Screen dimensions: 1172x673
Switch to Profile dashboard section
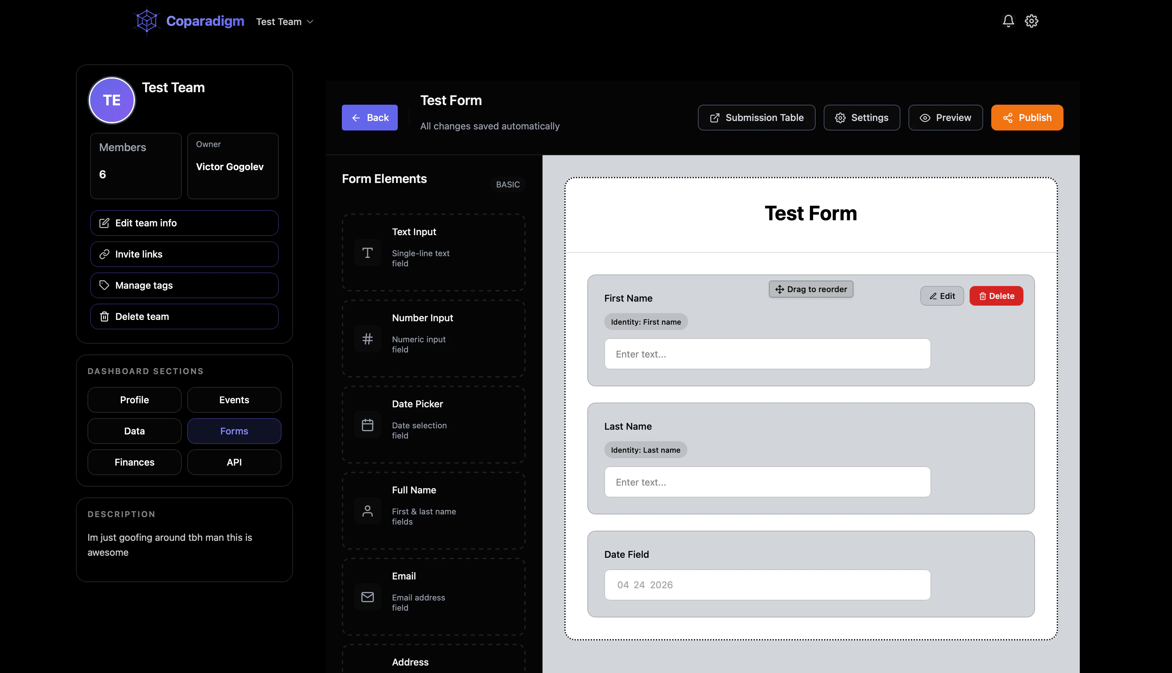point(135,400)
